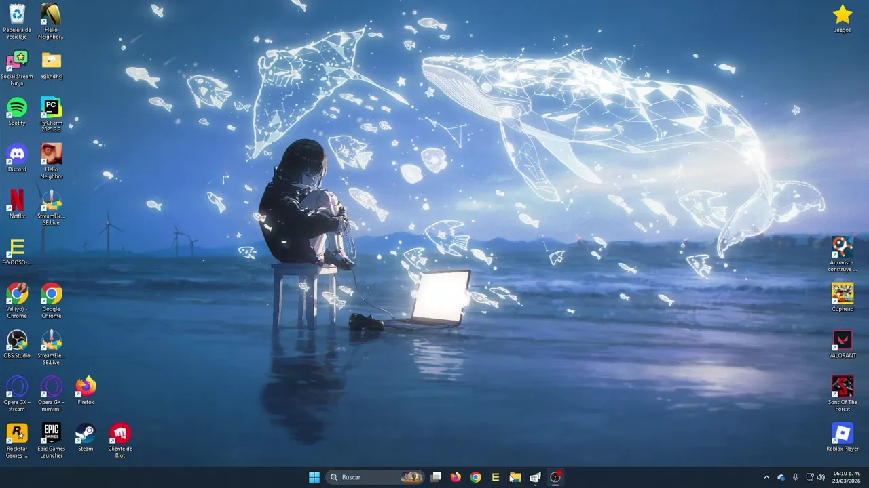Open the Steam desktop shortcut
The image size is (869, 488).
point(86,437)
